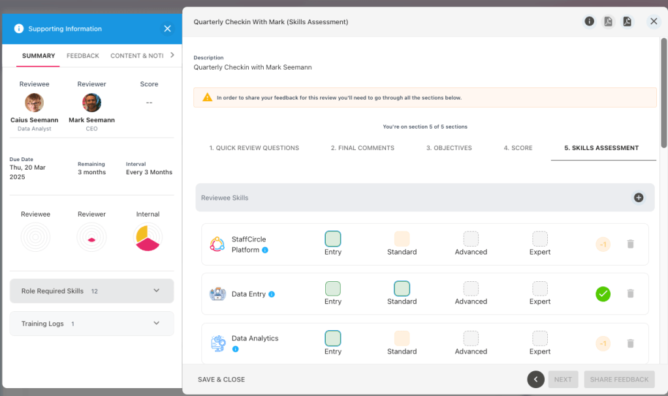Click the info icon in the review header

[x=589, y=22]
